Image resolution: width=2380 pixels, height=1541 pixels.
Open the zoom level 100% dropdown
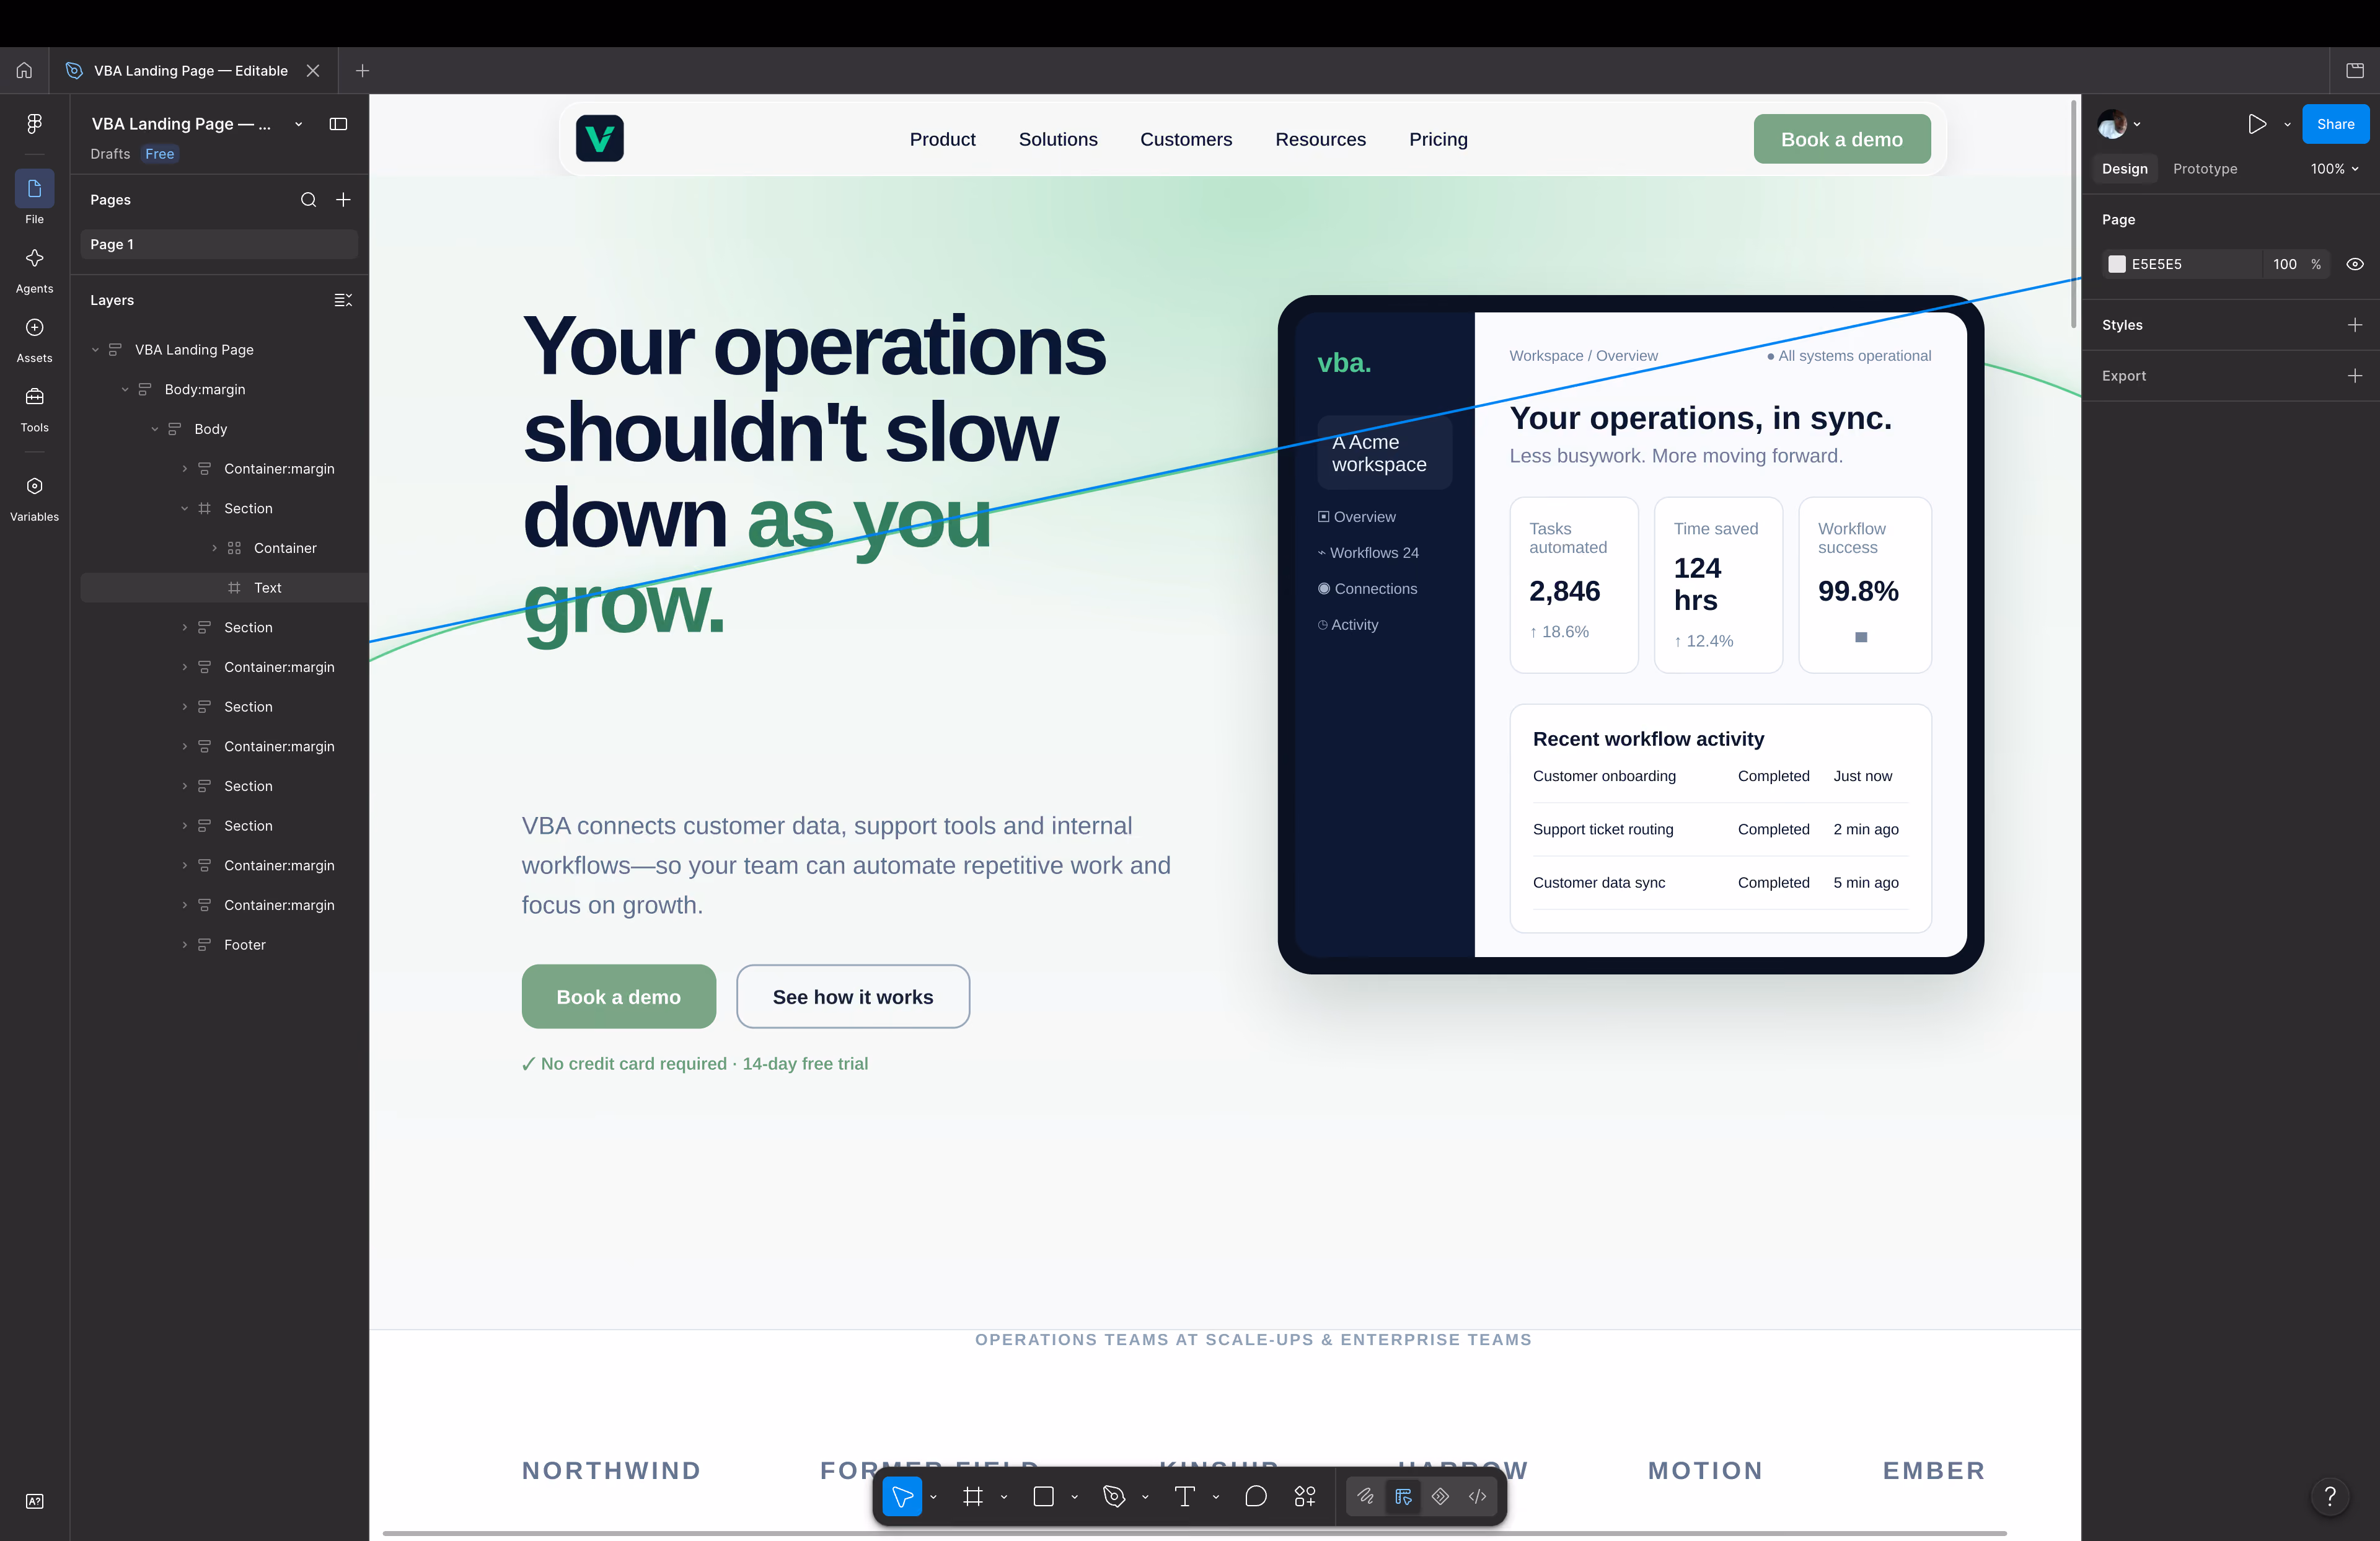coord(2334,169)
